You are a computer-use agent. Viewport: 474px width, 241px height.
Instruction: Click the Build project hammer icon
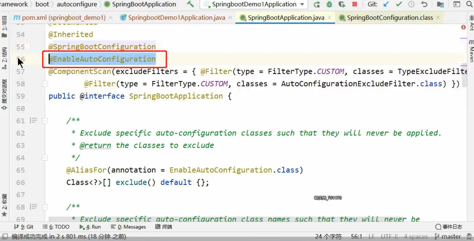tap(190, 4)
